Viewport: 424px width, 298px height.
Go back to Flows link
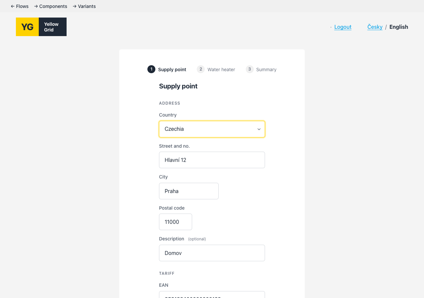[x=20, y=6]
